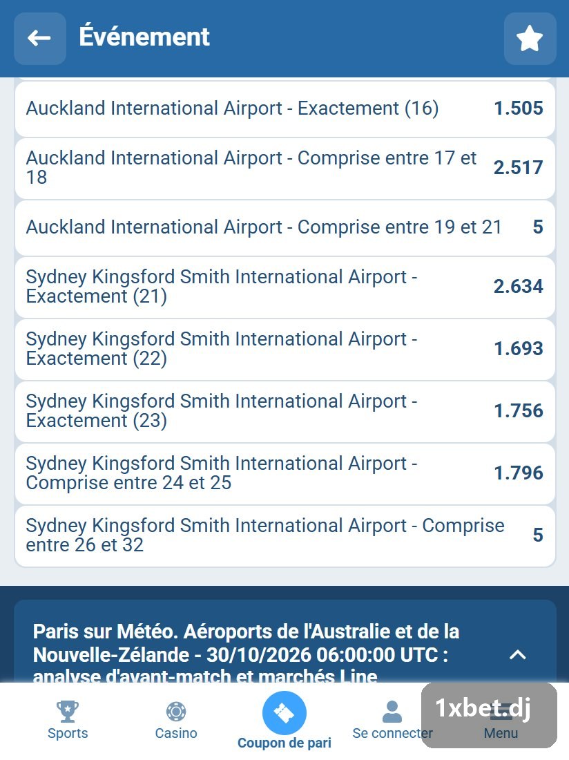Switch to Sports tab label
The image size is (569, 760).
coord(68,733)
